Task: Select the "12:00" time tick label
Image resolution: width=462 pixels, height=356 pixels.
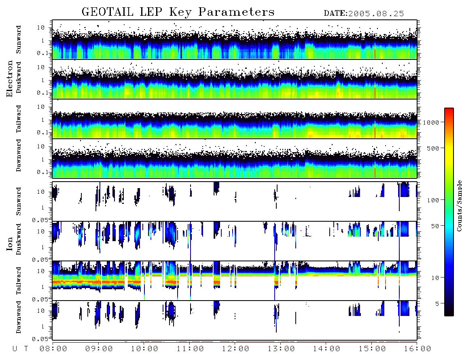Action: (235, 349)
